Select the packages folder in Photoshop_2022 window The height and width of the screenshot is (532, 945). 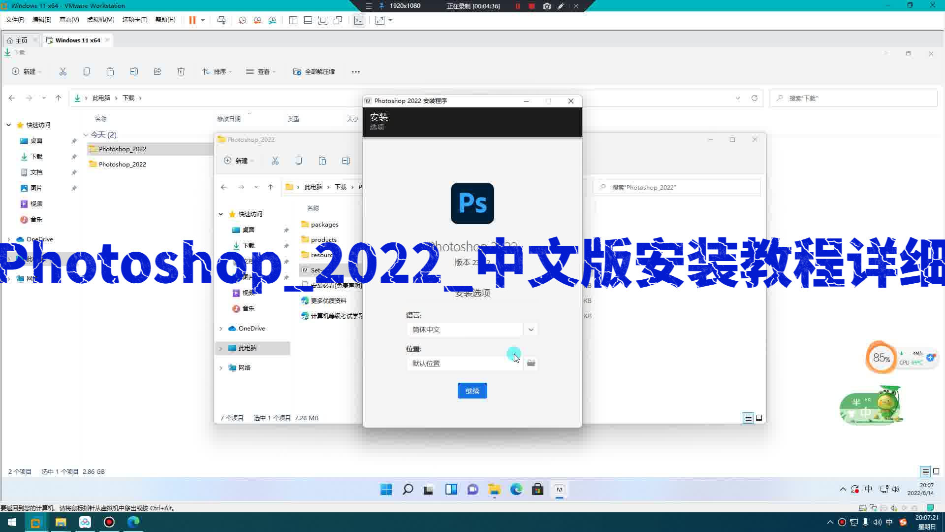tap(324, 224)
